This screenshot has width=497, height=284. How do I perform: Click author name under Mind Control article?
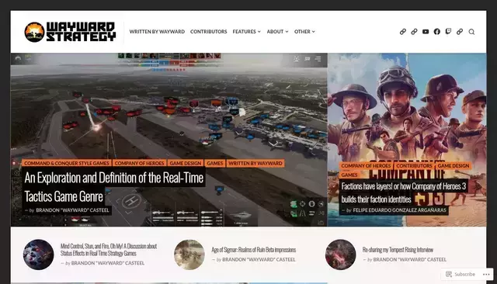[x=107, y=263]
